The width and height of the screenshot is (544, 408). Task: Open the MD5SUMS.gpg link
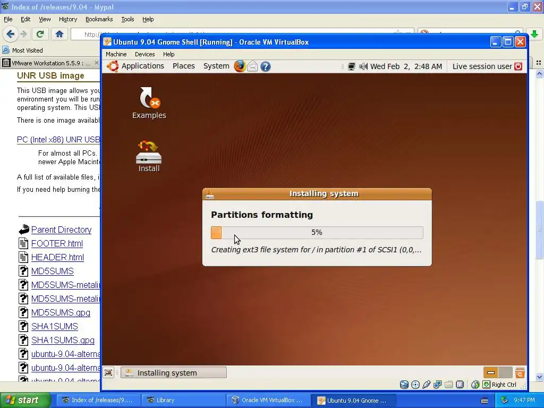click(x=61, y=312)
